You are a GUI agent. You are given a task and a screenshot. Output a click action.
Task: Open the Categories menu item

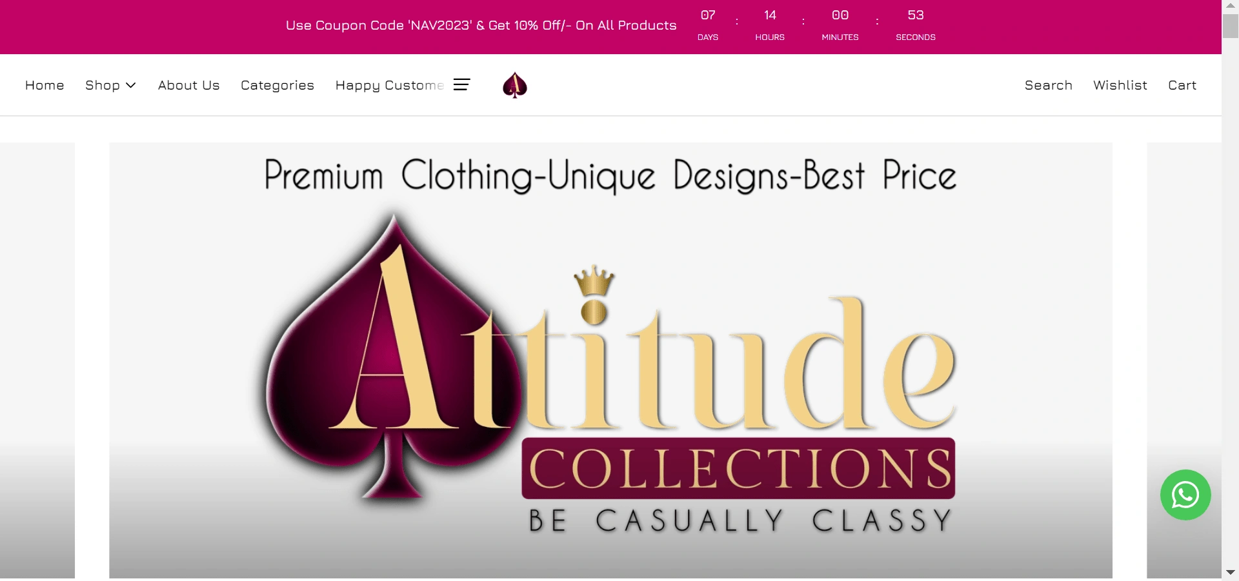(x=277, y=85)
